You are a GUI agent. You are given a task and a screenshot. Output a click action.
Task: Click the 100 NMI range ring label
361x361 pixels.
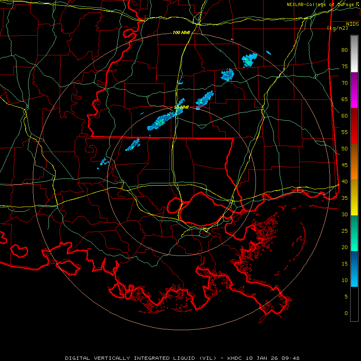tap(181, 33)
